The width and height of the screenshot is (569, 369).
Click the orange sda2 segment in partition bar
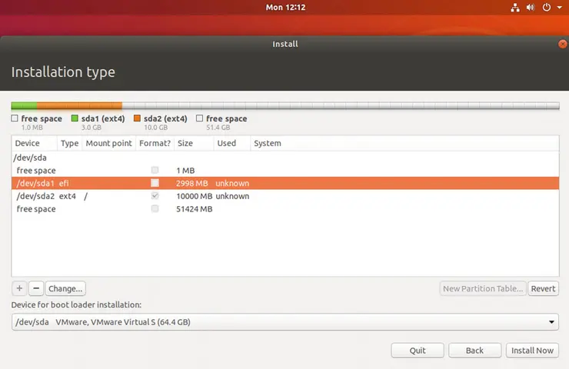[x=79, y=106]
